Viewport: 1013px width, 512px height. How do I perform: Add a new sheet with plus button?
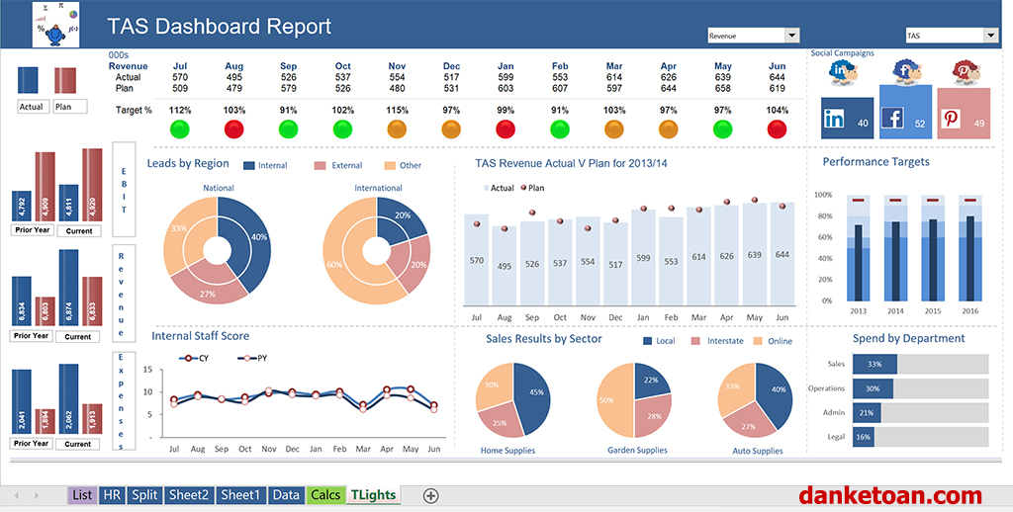click(x=430, y=495)
